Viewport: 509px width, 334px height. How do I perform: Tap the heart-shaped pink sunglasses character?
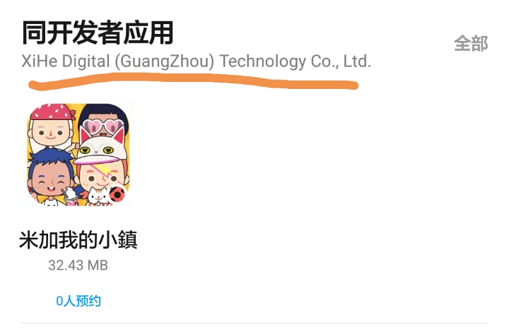click(x=103, y=121)
